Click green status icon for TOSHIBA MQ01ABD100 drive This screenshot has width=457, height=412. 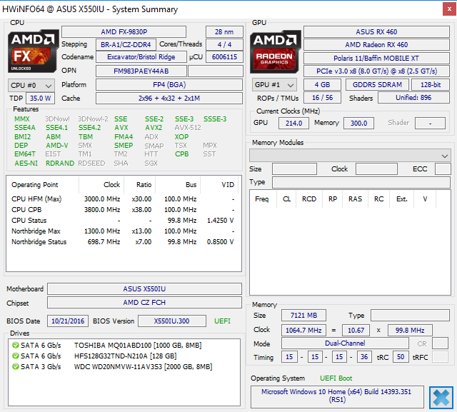tap(16, 346)
